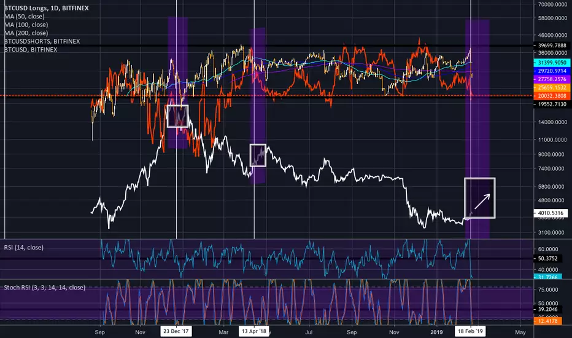The height and width of the screenshot is (338, 572).
Task: Click the 58000.0000 price axis value
Action: pyautogui.click(x=552, y=18)
